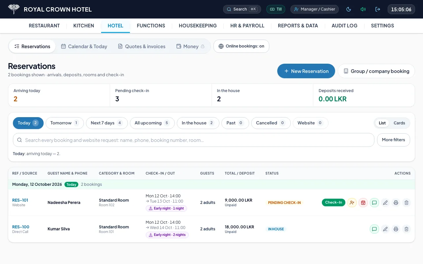Viewport: 423px width, 264px height.
Task: Delete reservation RES-100 with trash icon
Action: tap(406, 229)
